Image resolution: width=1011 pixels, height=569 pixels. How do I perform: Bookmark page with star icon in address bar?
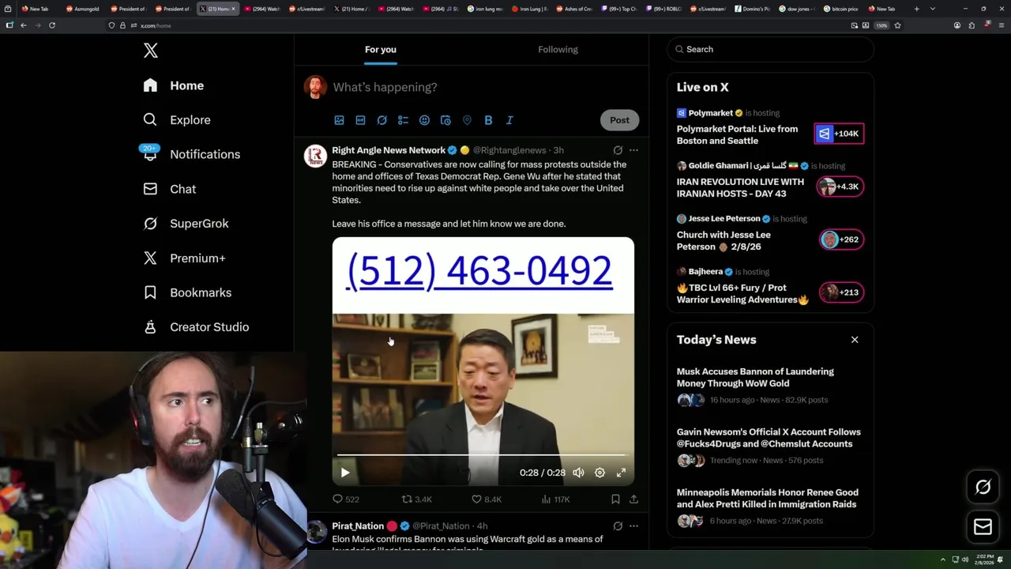[x=897, y=25]
